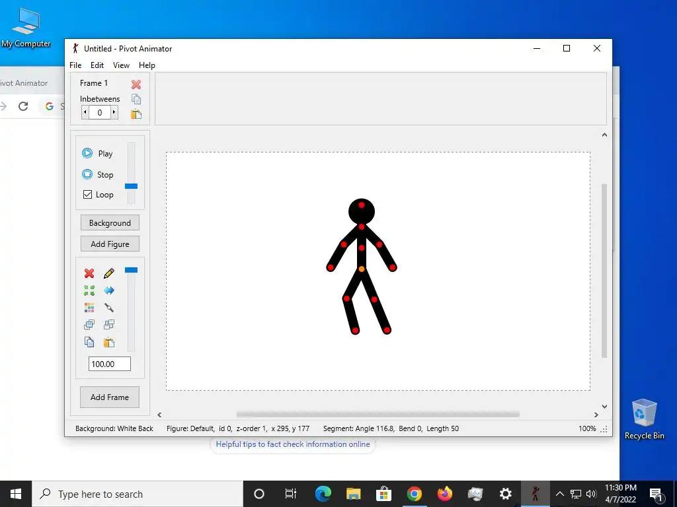Play the animation
Viewport: 677px width, 507px height.
click(x=97, y=153)
